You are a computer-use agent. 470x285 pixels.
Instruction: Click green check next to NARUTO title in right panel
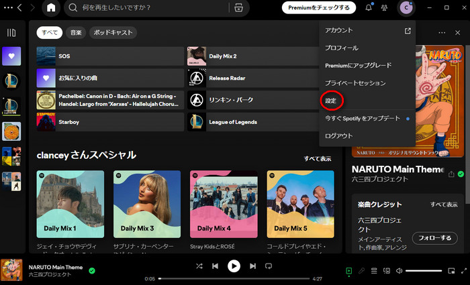coord(461,174)
